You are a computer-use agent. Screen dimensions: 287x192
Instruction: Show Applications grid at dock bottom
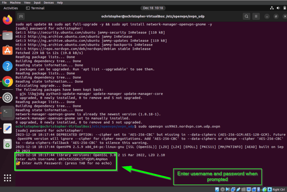7,178
